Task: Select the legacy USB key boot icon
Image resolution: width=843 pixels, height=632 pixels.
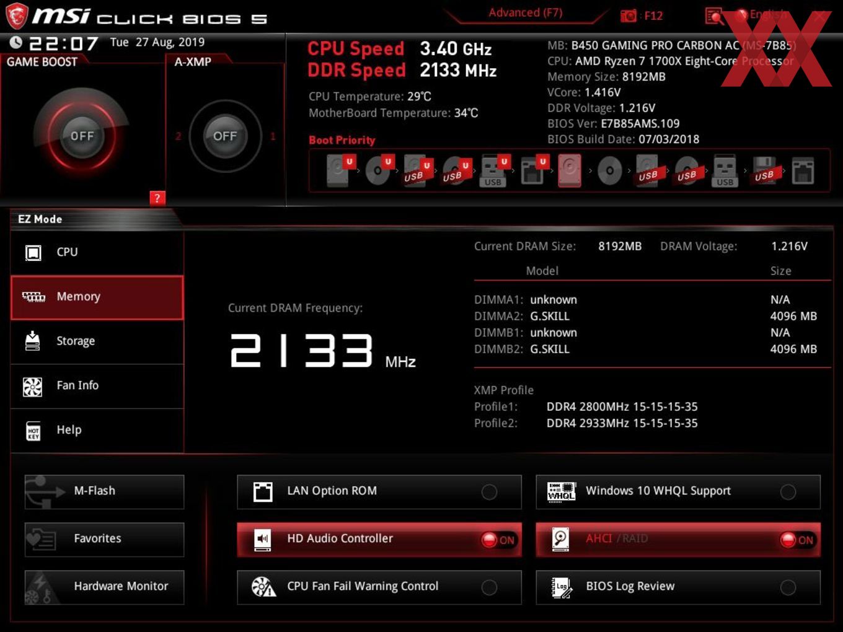Action: [x=725, y=170]
